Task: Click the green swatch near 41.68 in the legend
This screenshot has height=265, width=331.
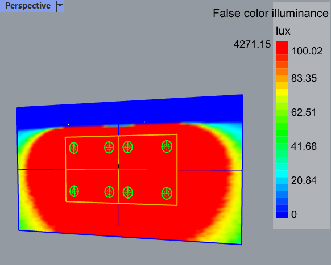Action: pyautogui.click(x=282, y=146)
